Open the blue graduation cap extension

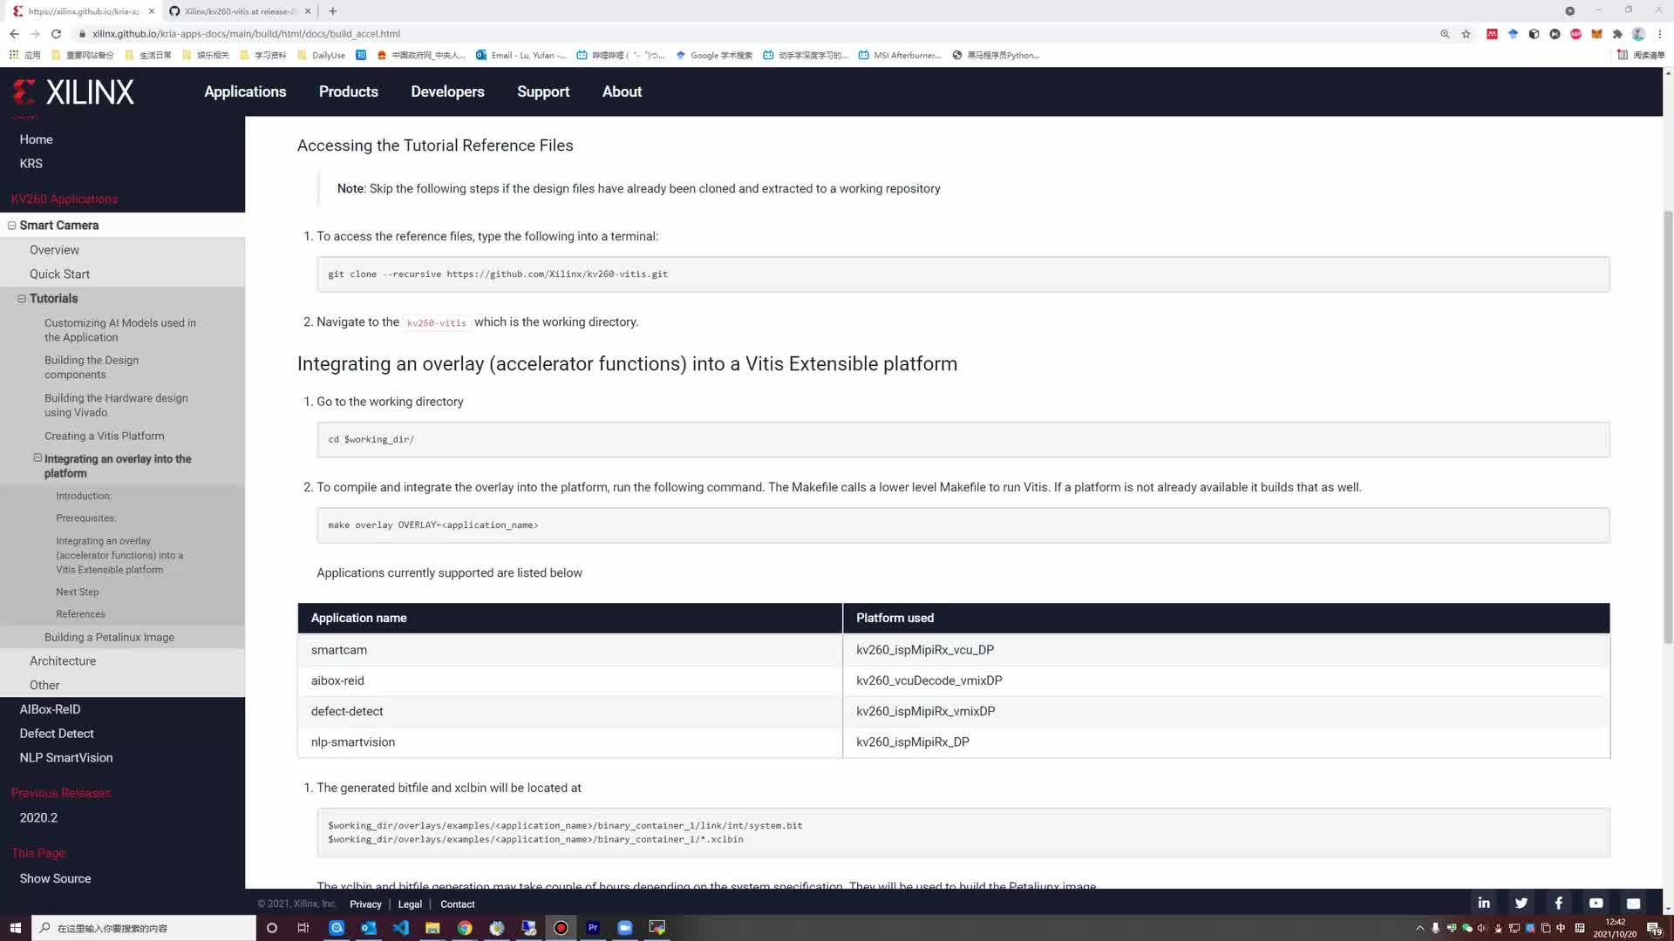[x=1513, y=34]
